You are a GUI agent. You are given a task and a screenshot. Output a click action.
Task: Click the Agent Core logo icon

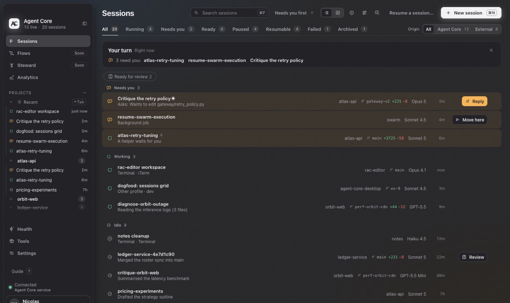(x=14, y=24)
